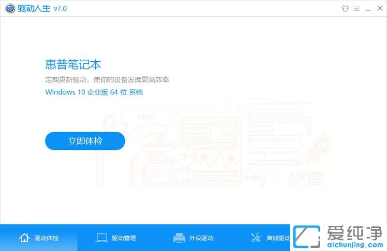Go to the 外设驱动 tab label
387x251 pixels.
point(201,238)
